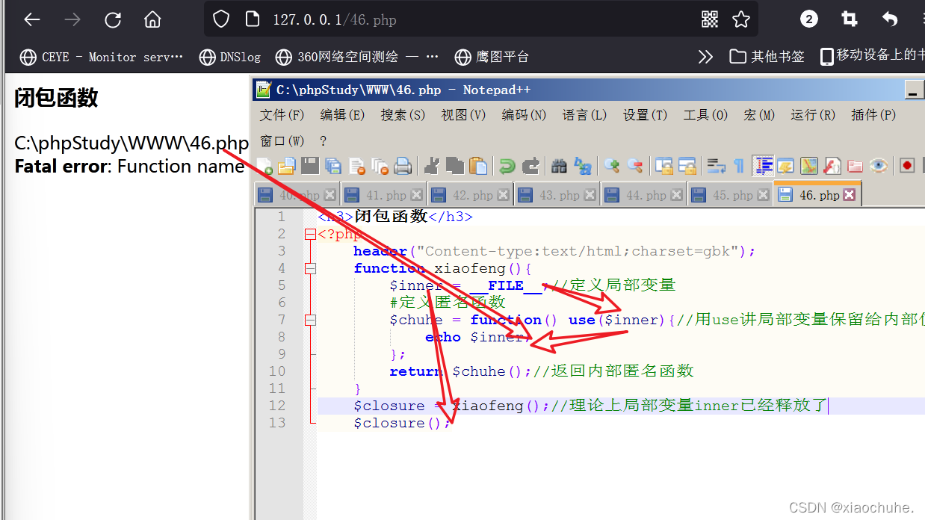925x520 pixels.
Task: Click the Replace toolbar icon
Action: pos(583,166)
